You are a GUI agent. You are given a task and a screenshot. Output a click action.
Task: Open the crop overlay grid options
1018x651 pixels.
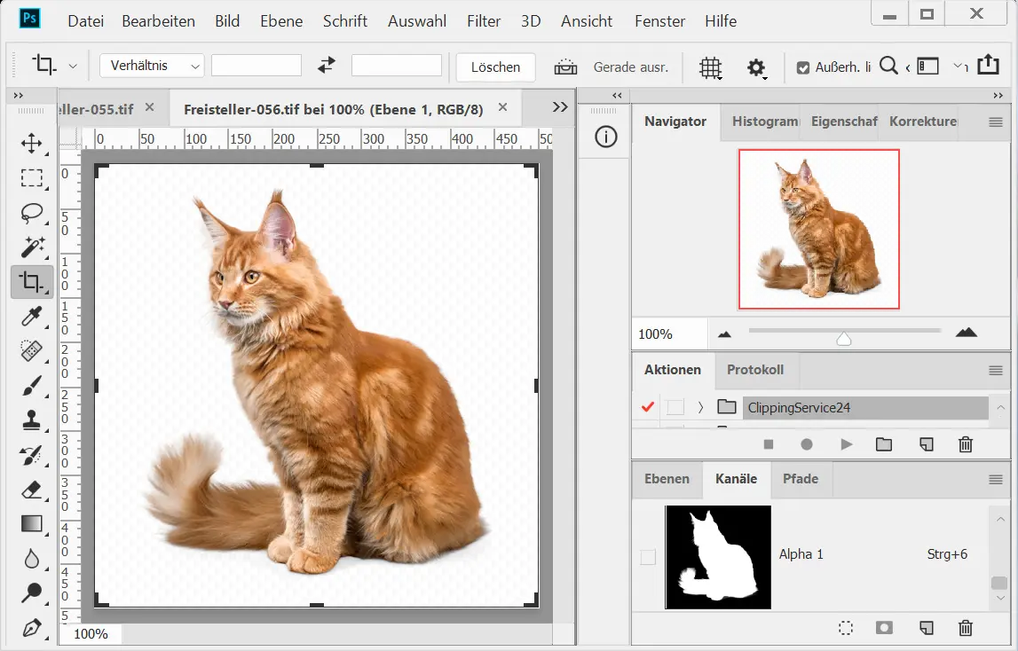[709, 67]
